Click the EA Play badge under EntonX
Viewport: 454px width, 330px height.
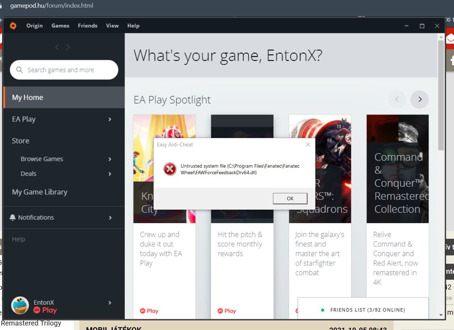coord(45,310)
